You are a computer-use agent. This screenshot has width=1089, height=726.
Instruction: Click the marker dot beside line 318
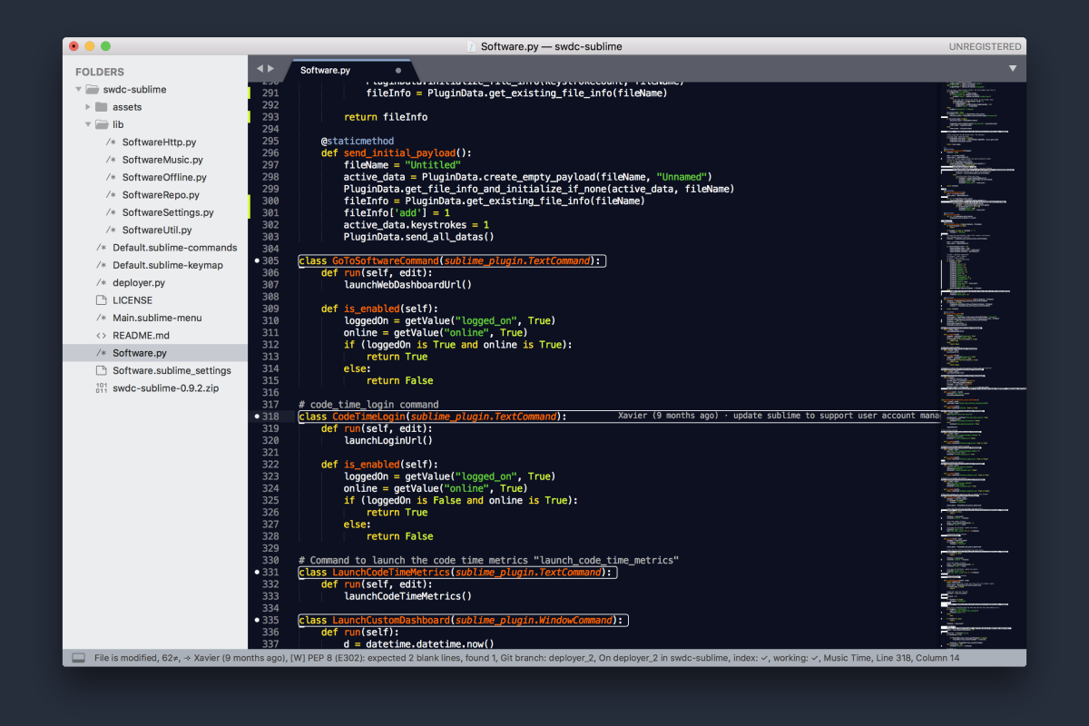pyautogui.click(x=258, y=416)
